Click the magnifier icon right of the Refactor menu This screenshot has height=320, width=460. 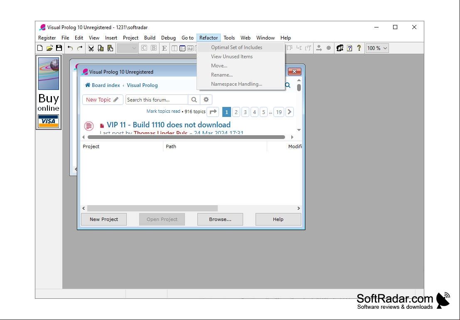pos(288,85)
